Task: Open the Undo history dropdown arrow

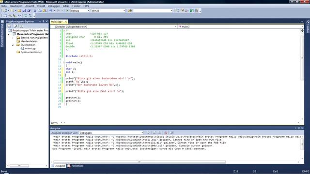Action: (54, 11)
